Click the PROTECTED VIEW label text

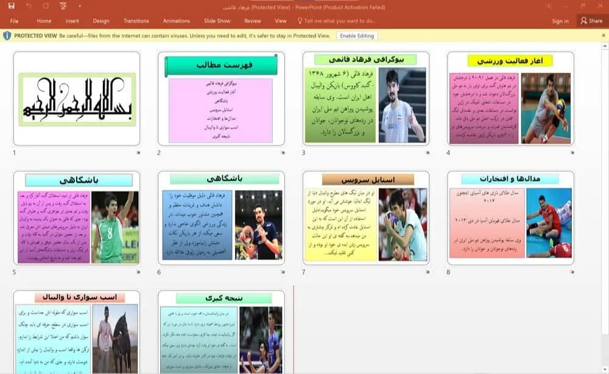(x=35, y=36)
